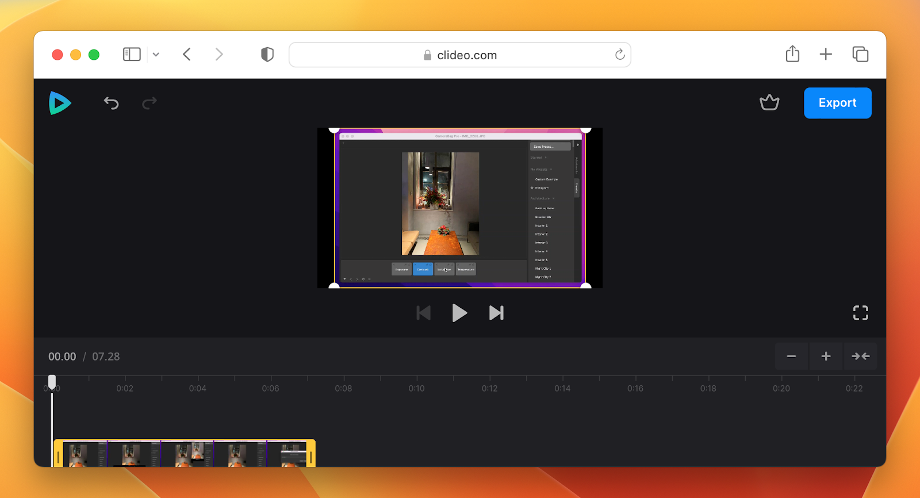Export the video project
920x498 pixels.
837,103
